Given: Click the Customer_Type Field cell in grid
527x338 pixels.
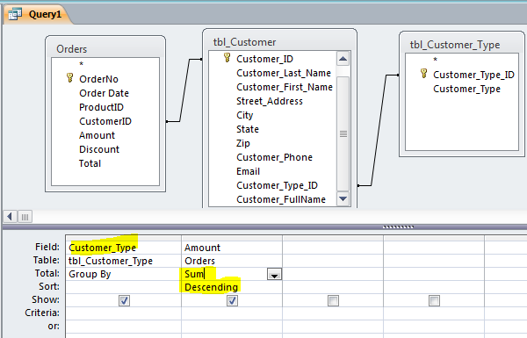Looking at the screenshot, I should (123, 248).
